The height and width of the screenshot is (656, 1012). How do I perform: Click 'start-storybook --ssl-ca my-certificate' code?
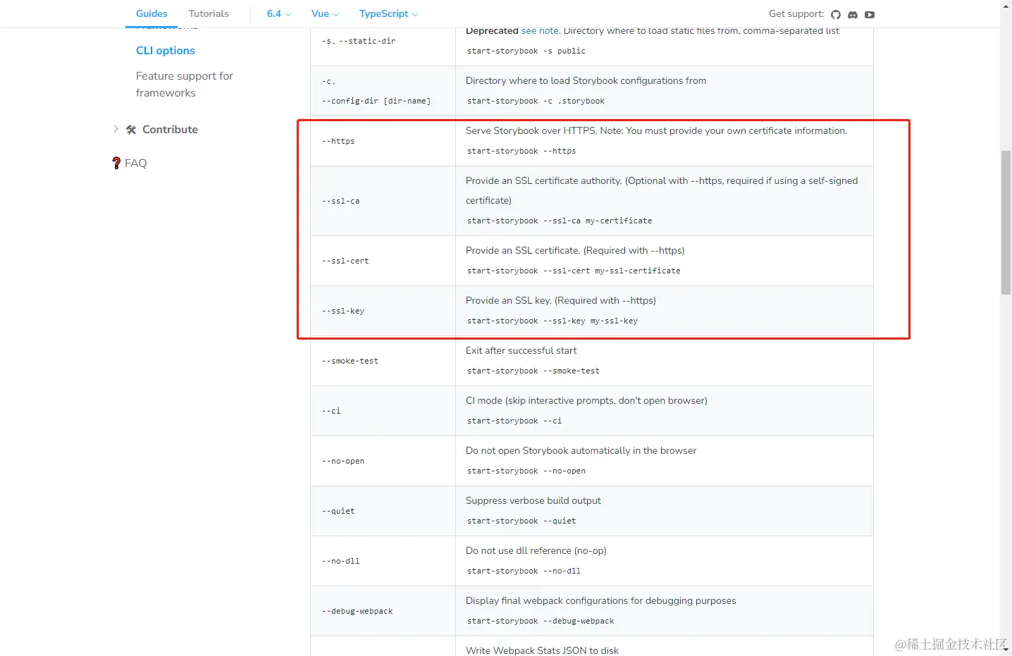tap(560, 221)
